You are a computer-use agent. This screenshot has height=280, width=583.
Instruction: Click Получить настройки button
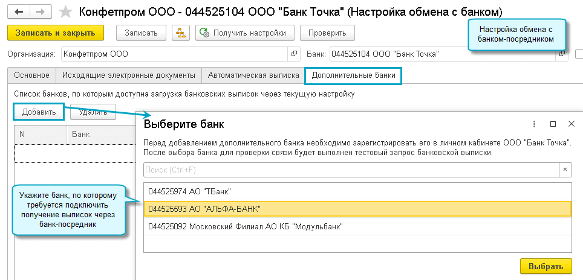[245, 33]
